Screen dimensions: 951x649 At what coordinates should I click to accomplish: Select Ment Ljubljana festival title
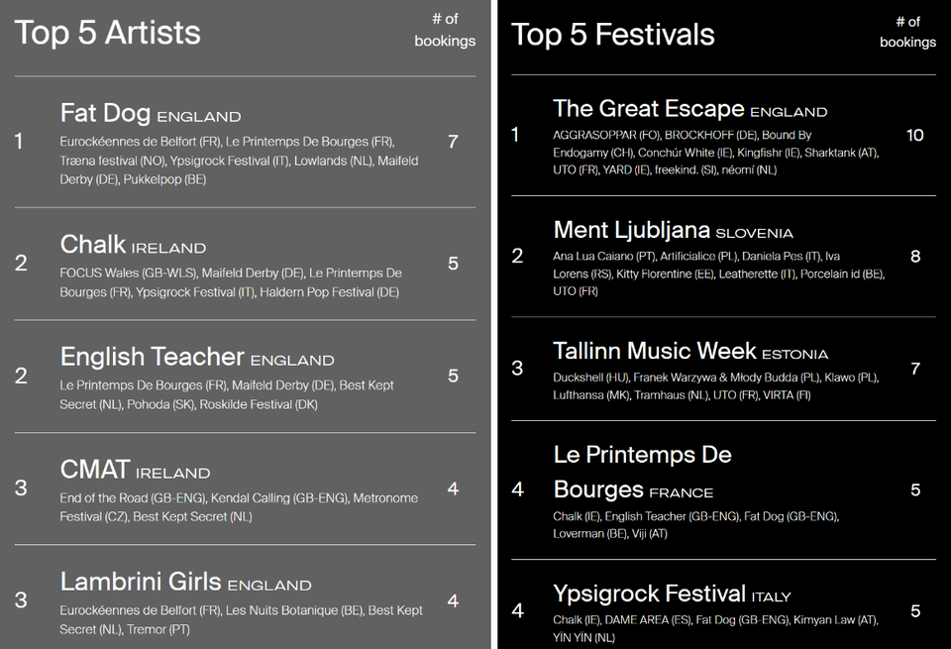tap(631, 230)
